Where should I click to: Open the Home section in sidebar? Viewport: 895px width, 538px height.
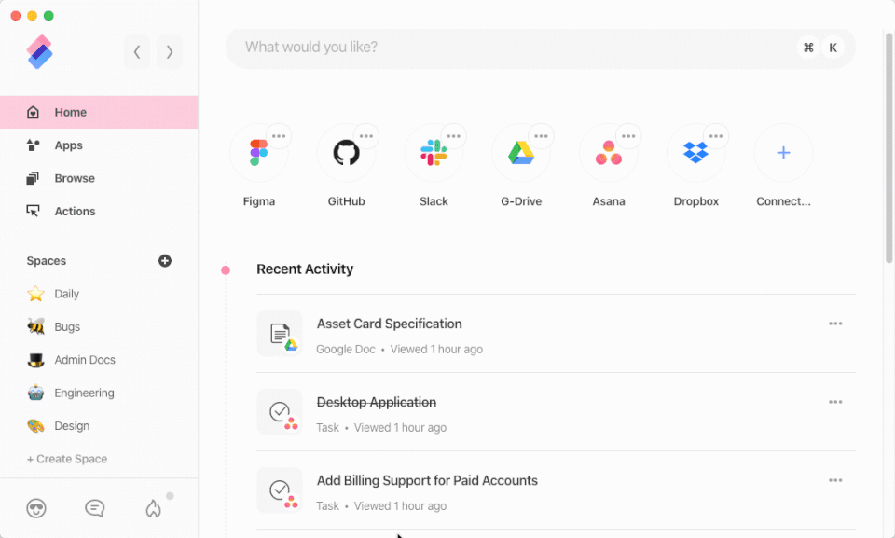click(x=99, y=112)
